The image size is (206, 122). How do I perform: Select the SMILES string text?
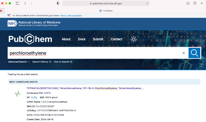tap(45, 106)
